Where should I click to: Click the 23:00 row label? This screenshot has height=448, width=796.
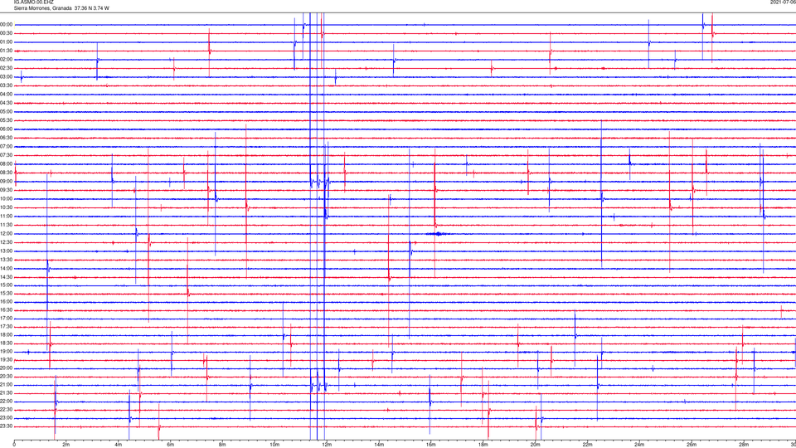coord(7,417)
